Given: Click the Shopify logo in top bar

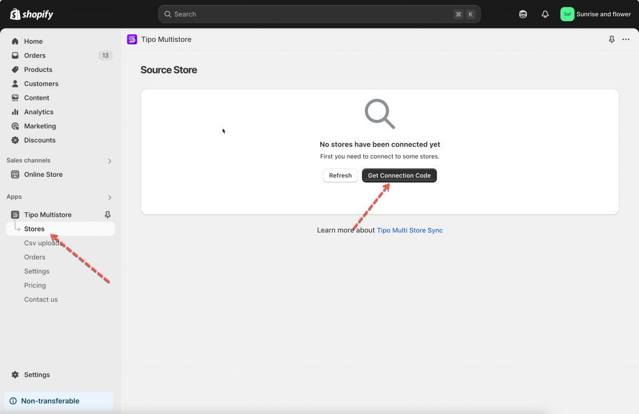Looking at the screenshot, I should [32, 14].
